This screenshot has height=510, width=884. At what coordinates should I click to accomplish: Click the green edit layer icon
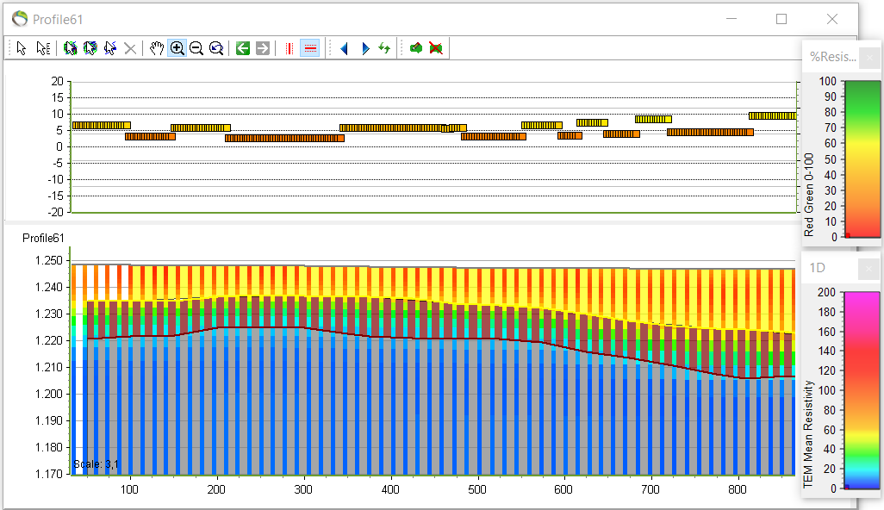416,48
